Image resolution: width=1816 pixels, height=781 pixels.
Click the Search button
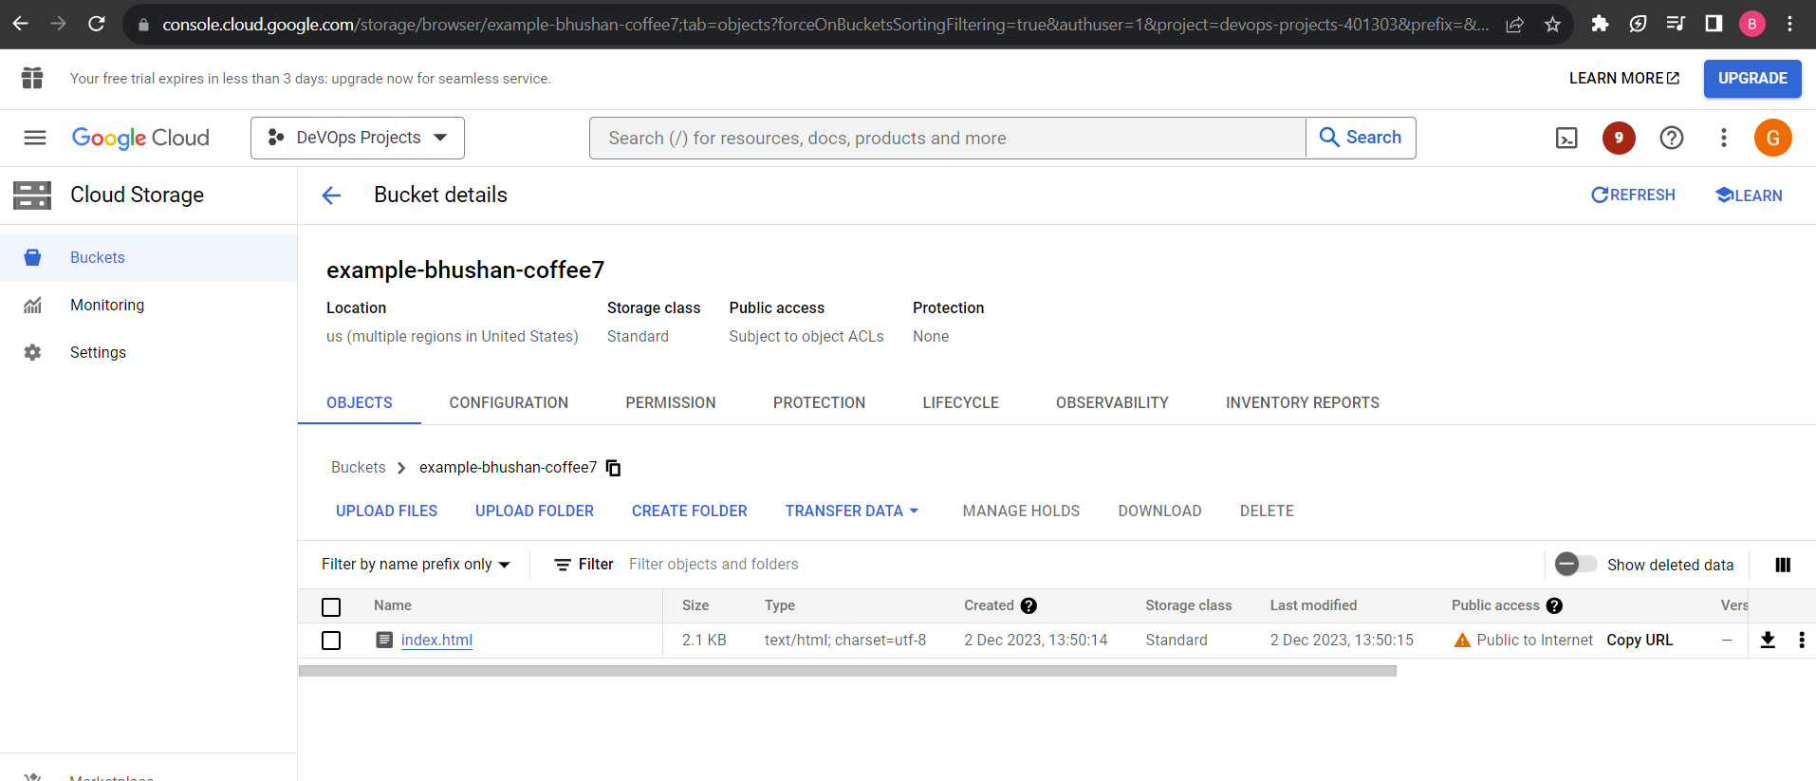pos(1361,138)
